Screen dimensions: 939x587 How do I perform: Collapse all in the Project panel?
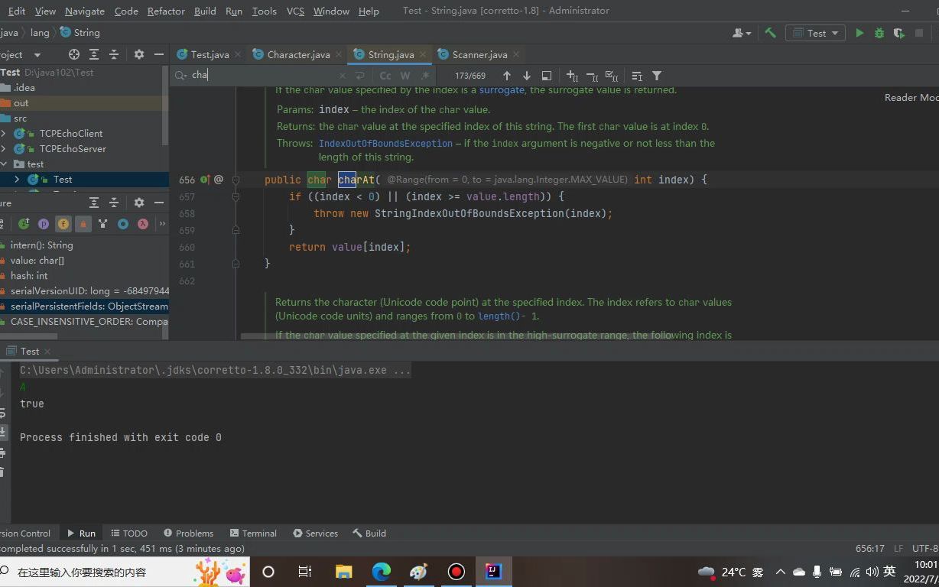click(114, 54)
